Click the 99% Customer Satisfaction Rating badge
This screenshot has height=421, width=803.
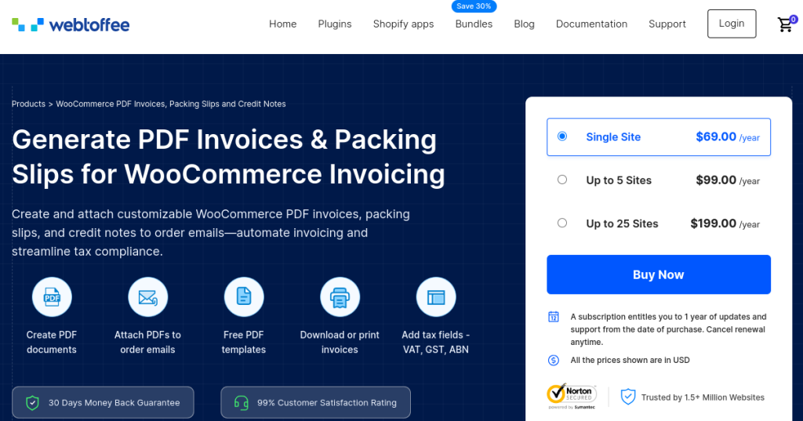tap(315, 402)
